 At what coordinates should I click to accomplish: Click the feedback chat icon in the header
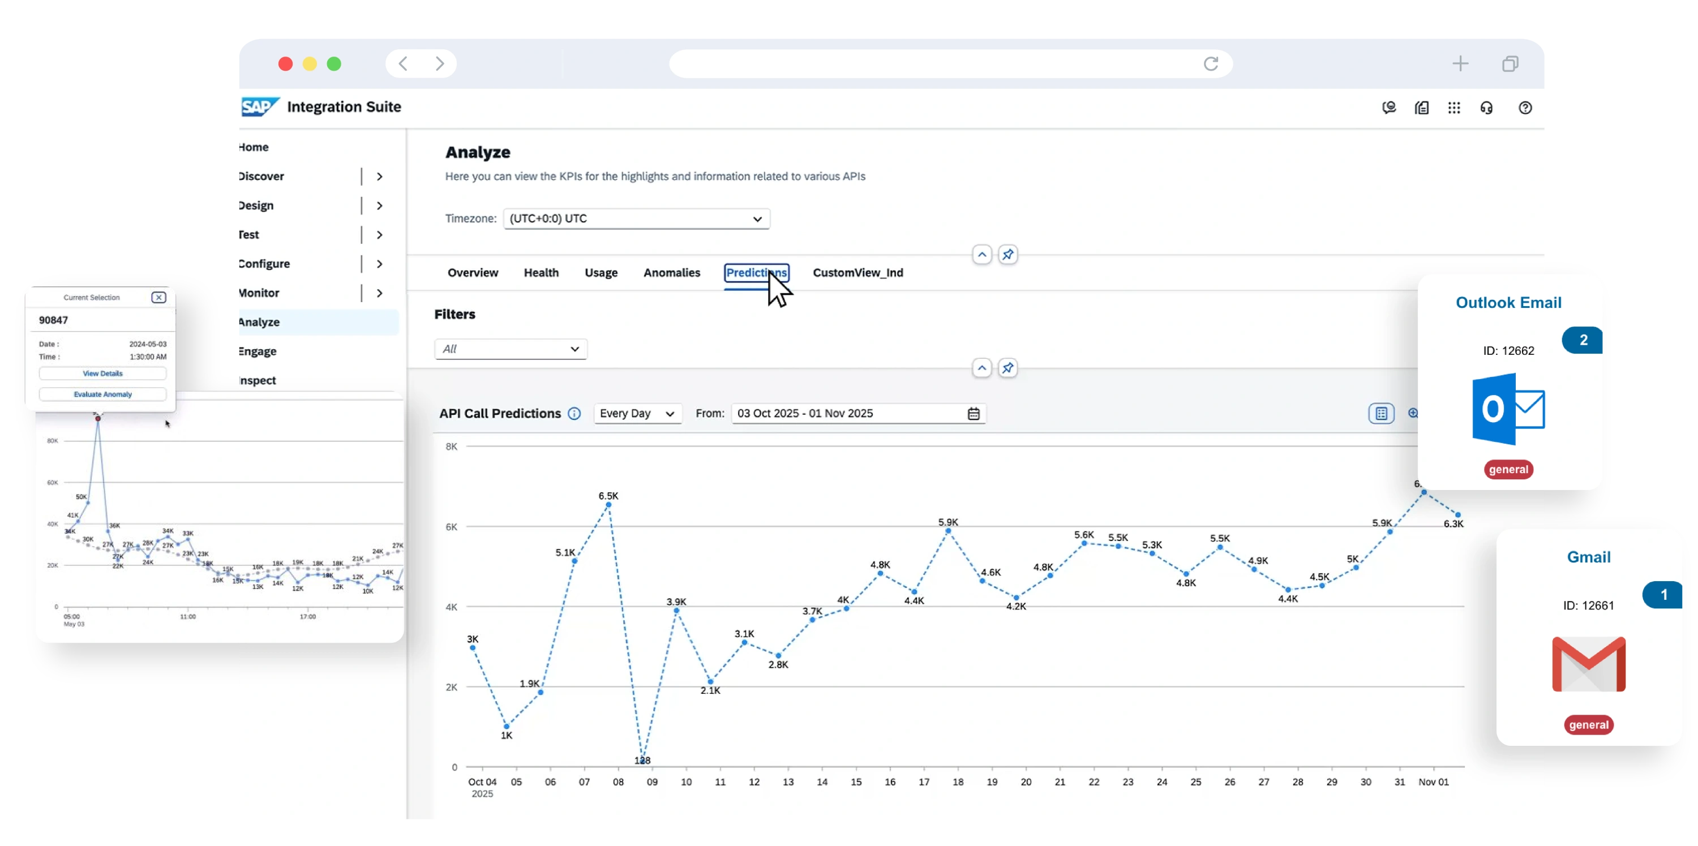click(1389, 108)
